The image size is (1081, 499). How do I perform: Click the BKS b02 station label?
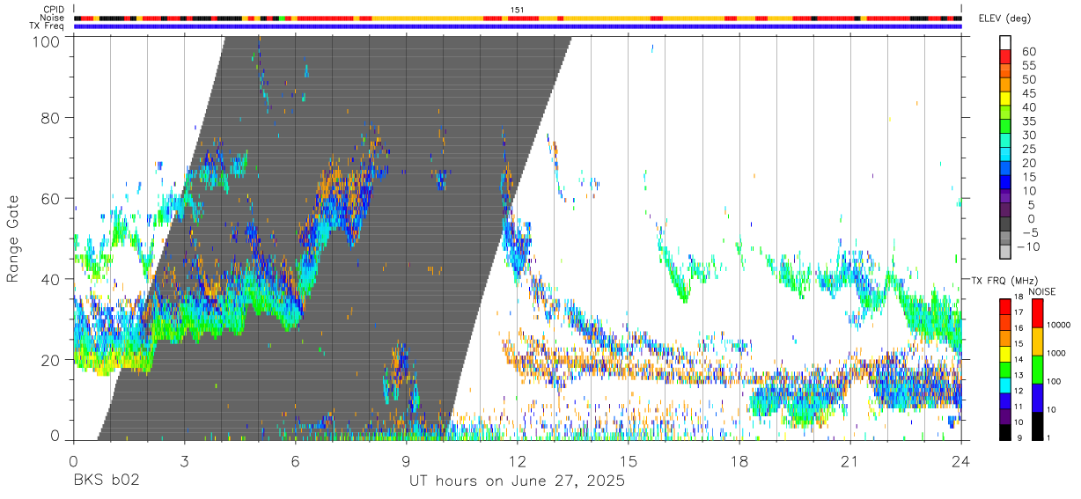coord(105,481)
